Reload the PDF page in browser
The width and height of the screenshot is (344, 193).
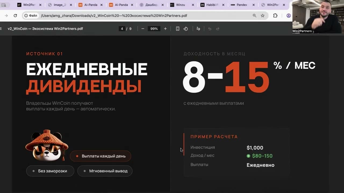pos(15,16)
